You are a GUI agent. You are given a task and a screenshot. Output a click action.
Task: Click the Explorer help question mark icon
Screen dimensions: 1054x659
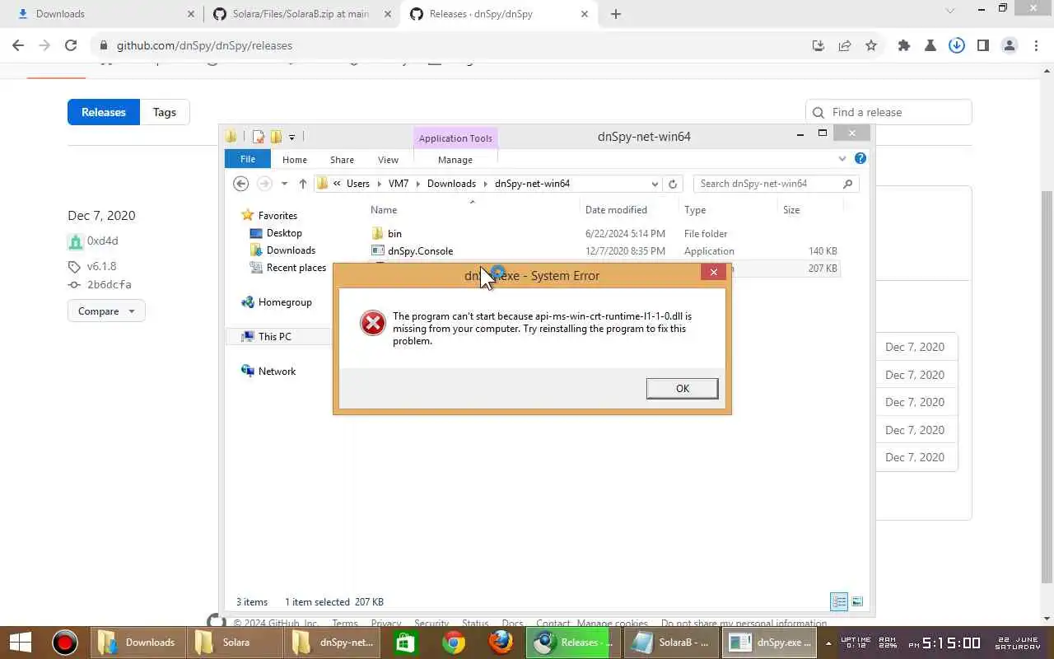tap(860, 158)
